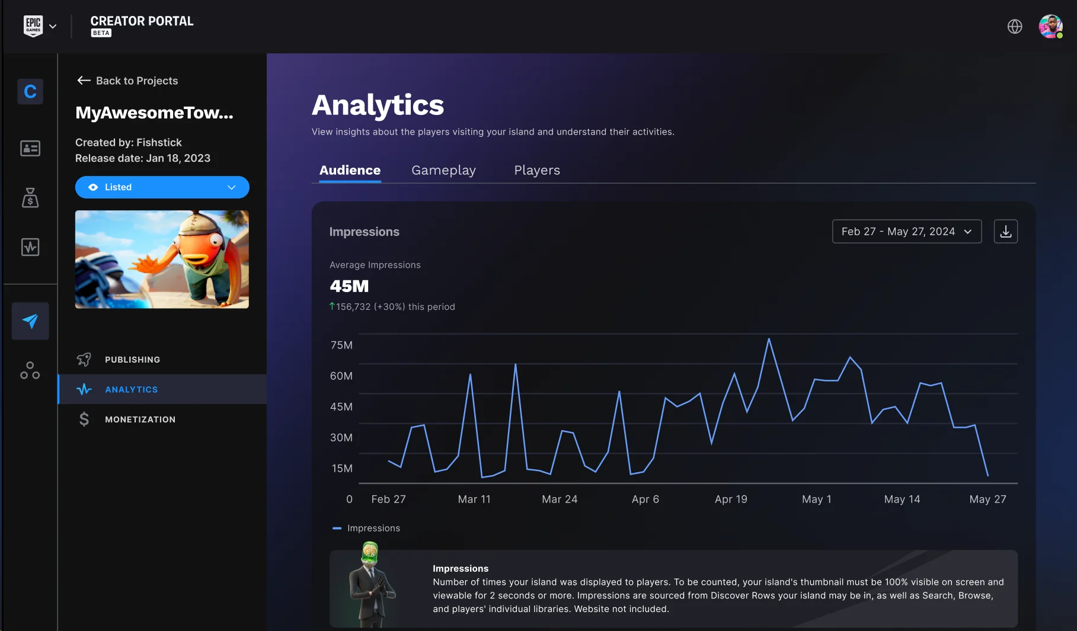The width and height of the screenshot is (1077, 631).
Task: Open the Listed visibility dropdown
Action: (162, 187)
